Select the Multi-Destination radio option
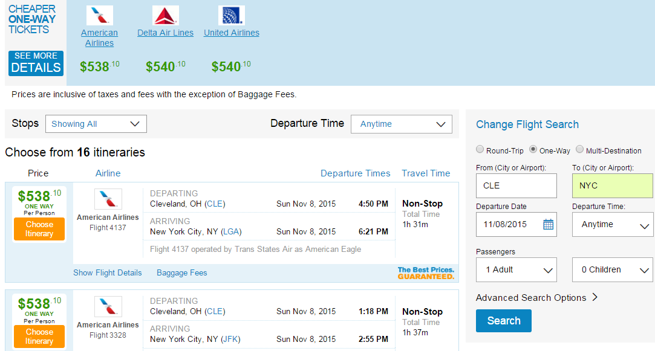 pos(580,149)
